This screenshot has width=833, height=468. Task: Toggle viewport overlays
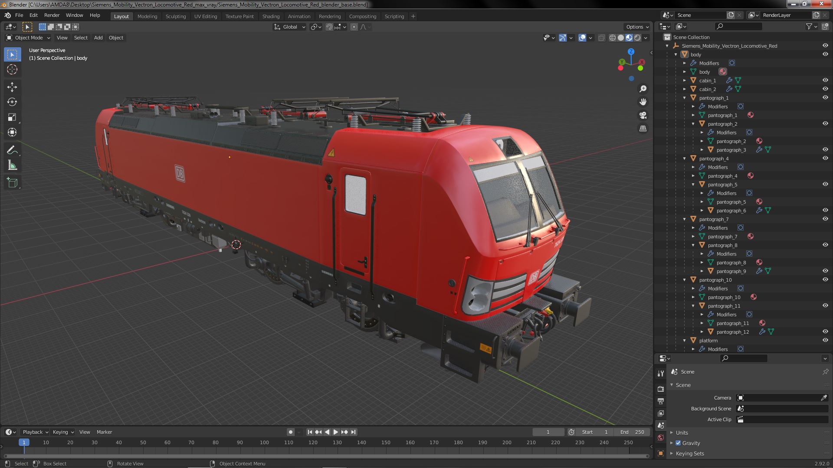[x=582, y=38]
